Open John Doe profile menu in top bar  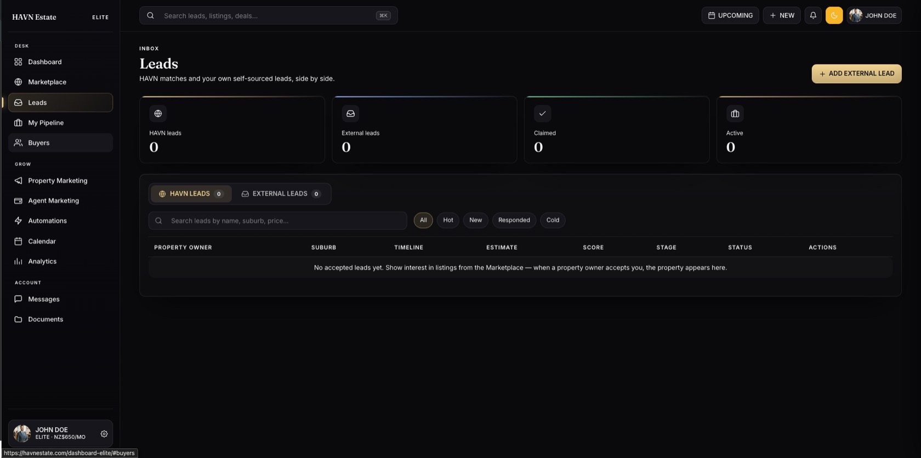point(874,15)
